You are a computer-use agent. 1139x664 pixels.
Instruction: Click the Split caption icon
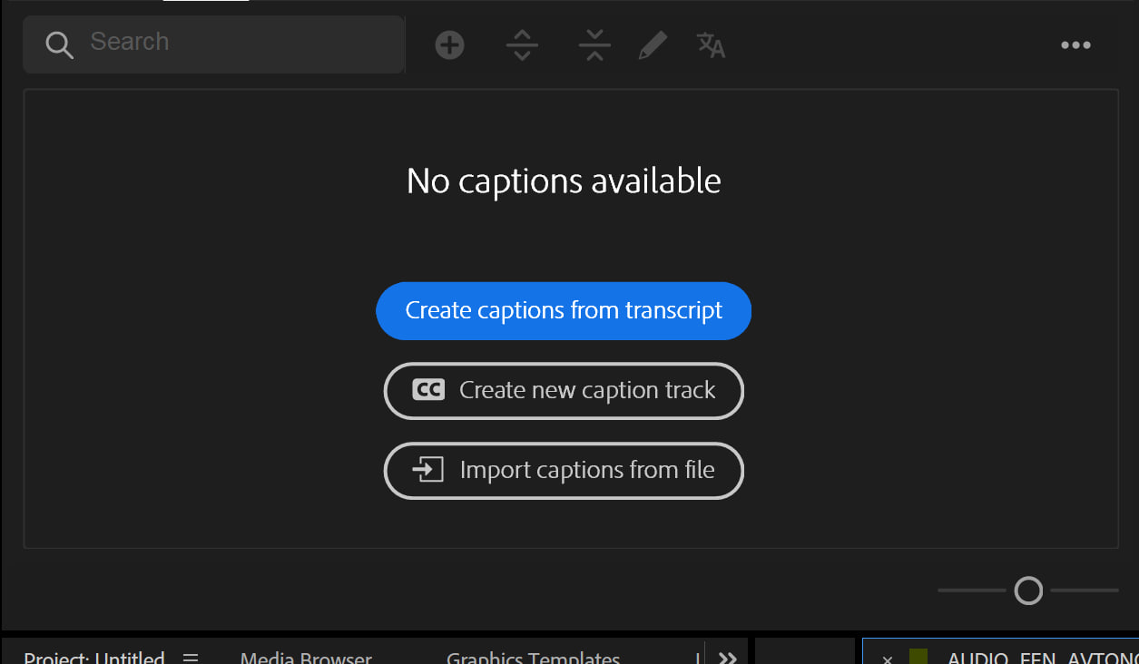point(522,44)
